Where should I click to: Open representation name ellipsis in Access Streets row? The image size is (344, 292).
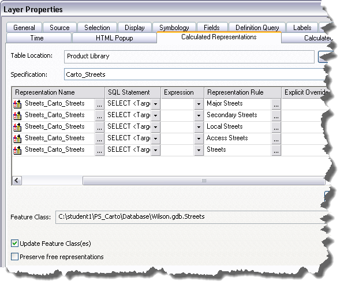click(99, 139)
